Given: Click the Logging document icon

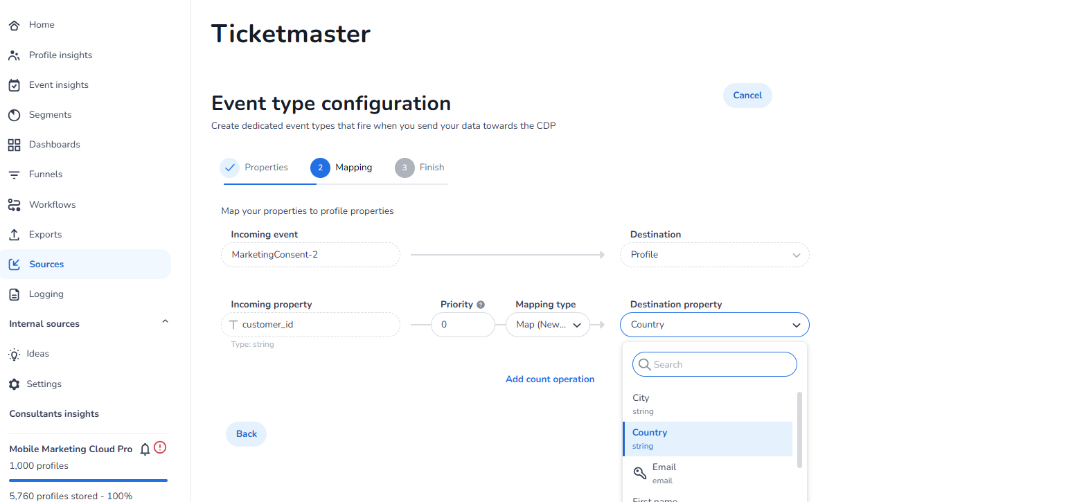Looking at the screenshot, I should 14,294.
